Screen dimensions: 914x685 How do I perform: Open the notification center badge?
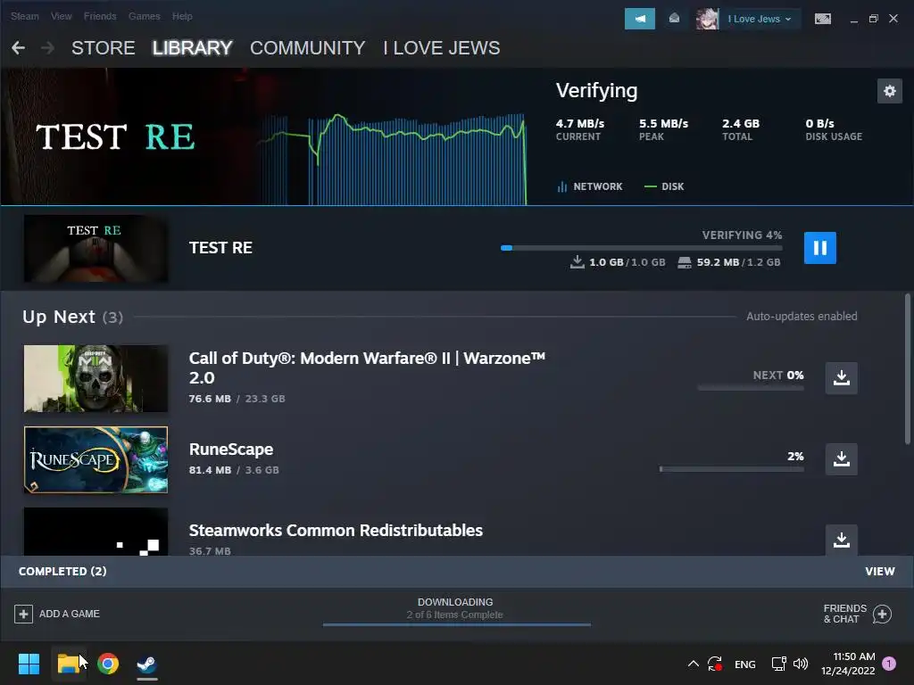889,664
